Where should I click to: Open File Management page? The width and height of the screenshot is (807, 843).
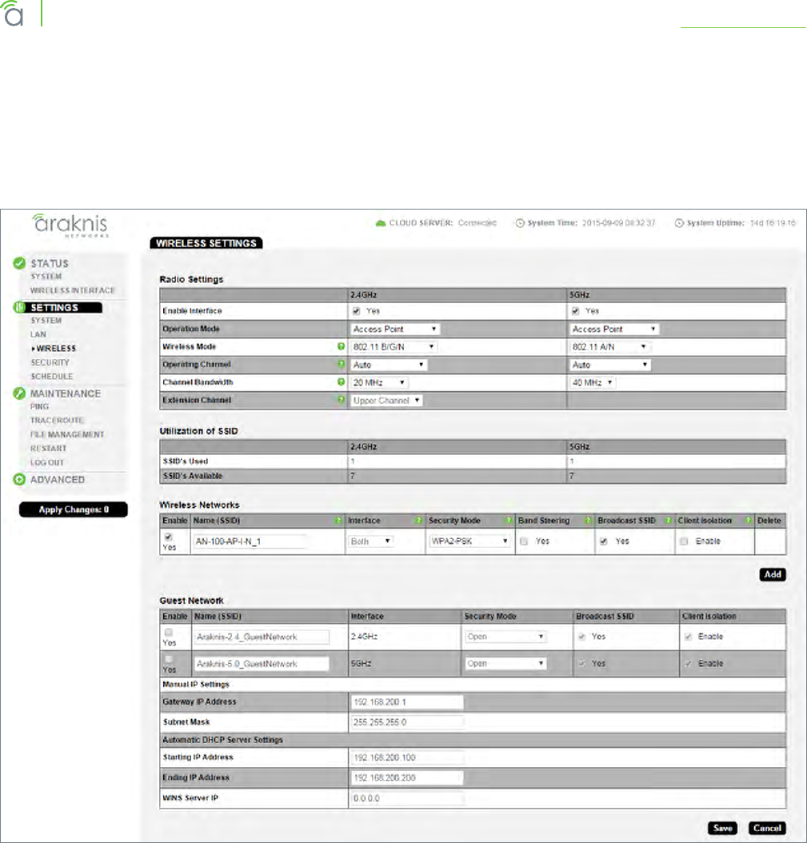coord(67,434)
